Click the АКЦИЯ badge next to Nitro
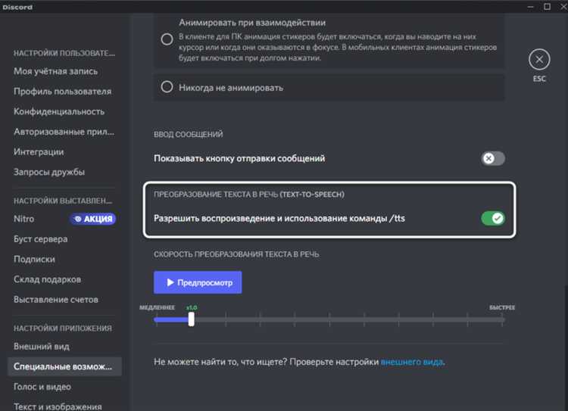Screen dimensions: 568x411 tap(92, 219)
